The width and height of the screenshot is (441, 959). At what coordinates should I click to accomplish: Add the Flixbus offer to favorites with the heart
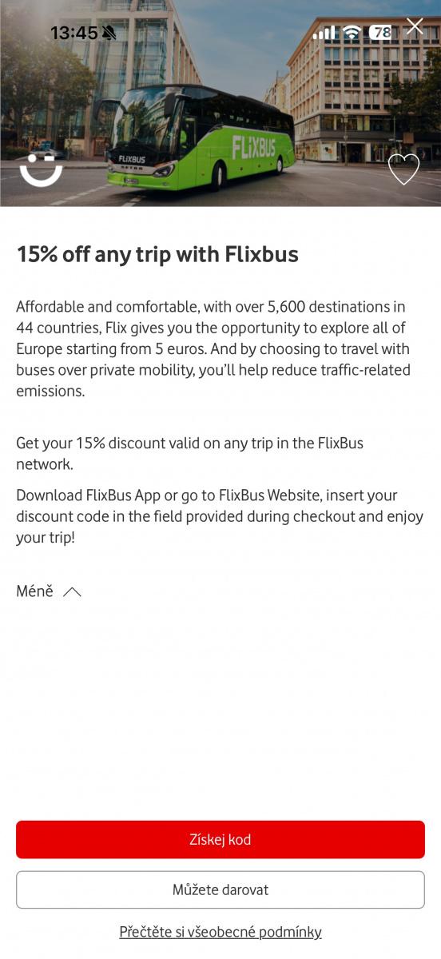[403, 169]
